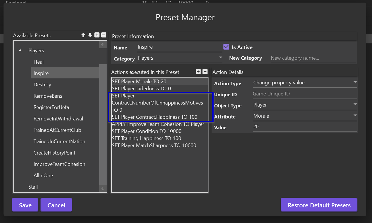
Task: Select the AllInOne preset
Action: pyautogui.click(x=43, y=176)
